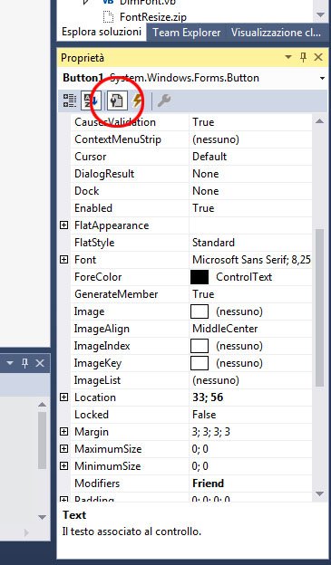Image resolution: width=331 pixels, height=565 pixels.
Task: Click the property grid scroll up arrow
Action: pyautogui.click(x=319, y=121)
